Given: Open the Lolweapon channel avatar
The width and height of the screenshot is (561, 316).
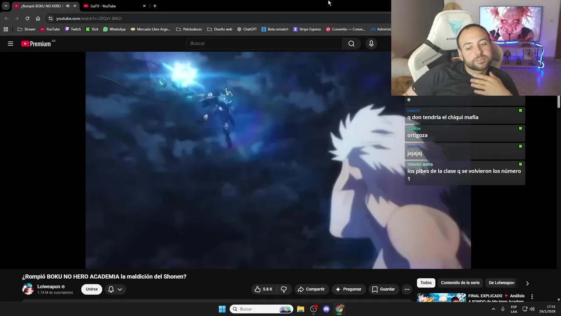Looking at the screenshot, I should tap(28, 289).
